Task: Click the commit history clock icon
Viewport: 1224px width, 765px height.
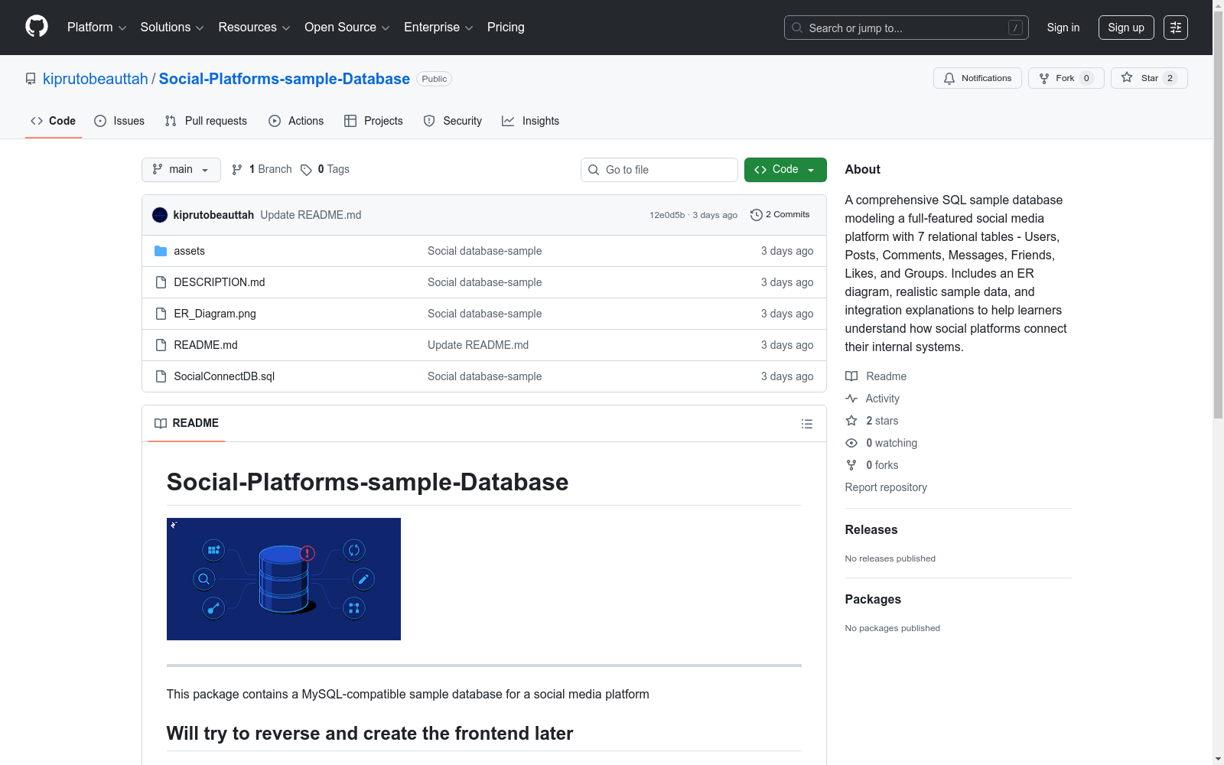Action: 756,215
